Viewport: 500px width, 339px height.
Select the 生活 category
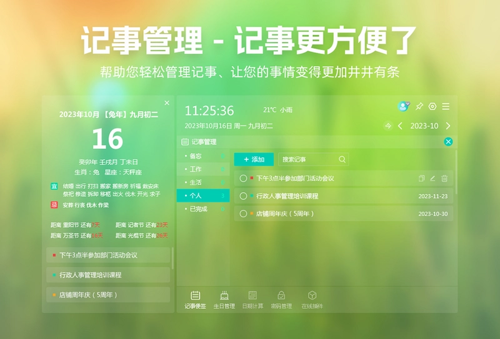point(203,182)
